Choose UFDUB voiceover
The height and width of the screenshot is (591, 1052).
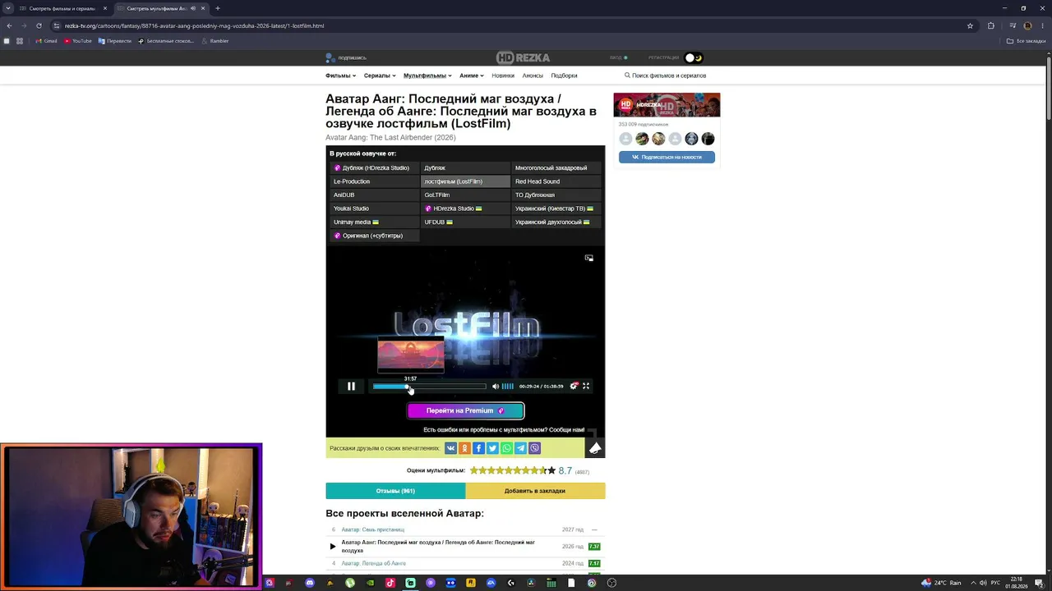[x=465, y=222]
